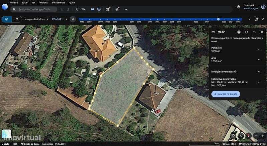Open help in the Medir panel
Image resolution: width=267 pixels, height=146 pixels.
239,32
